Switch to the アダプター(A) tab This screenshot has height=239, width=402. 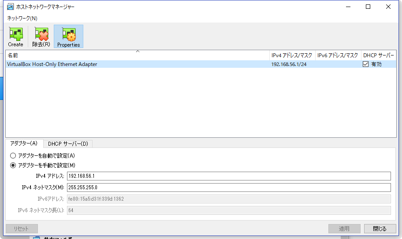(x=24, y=143)
